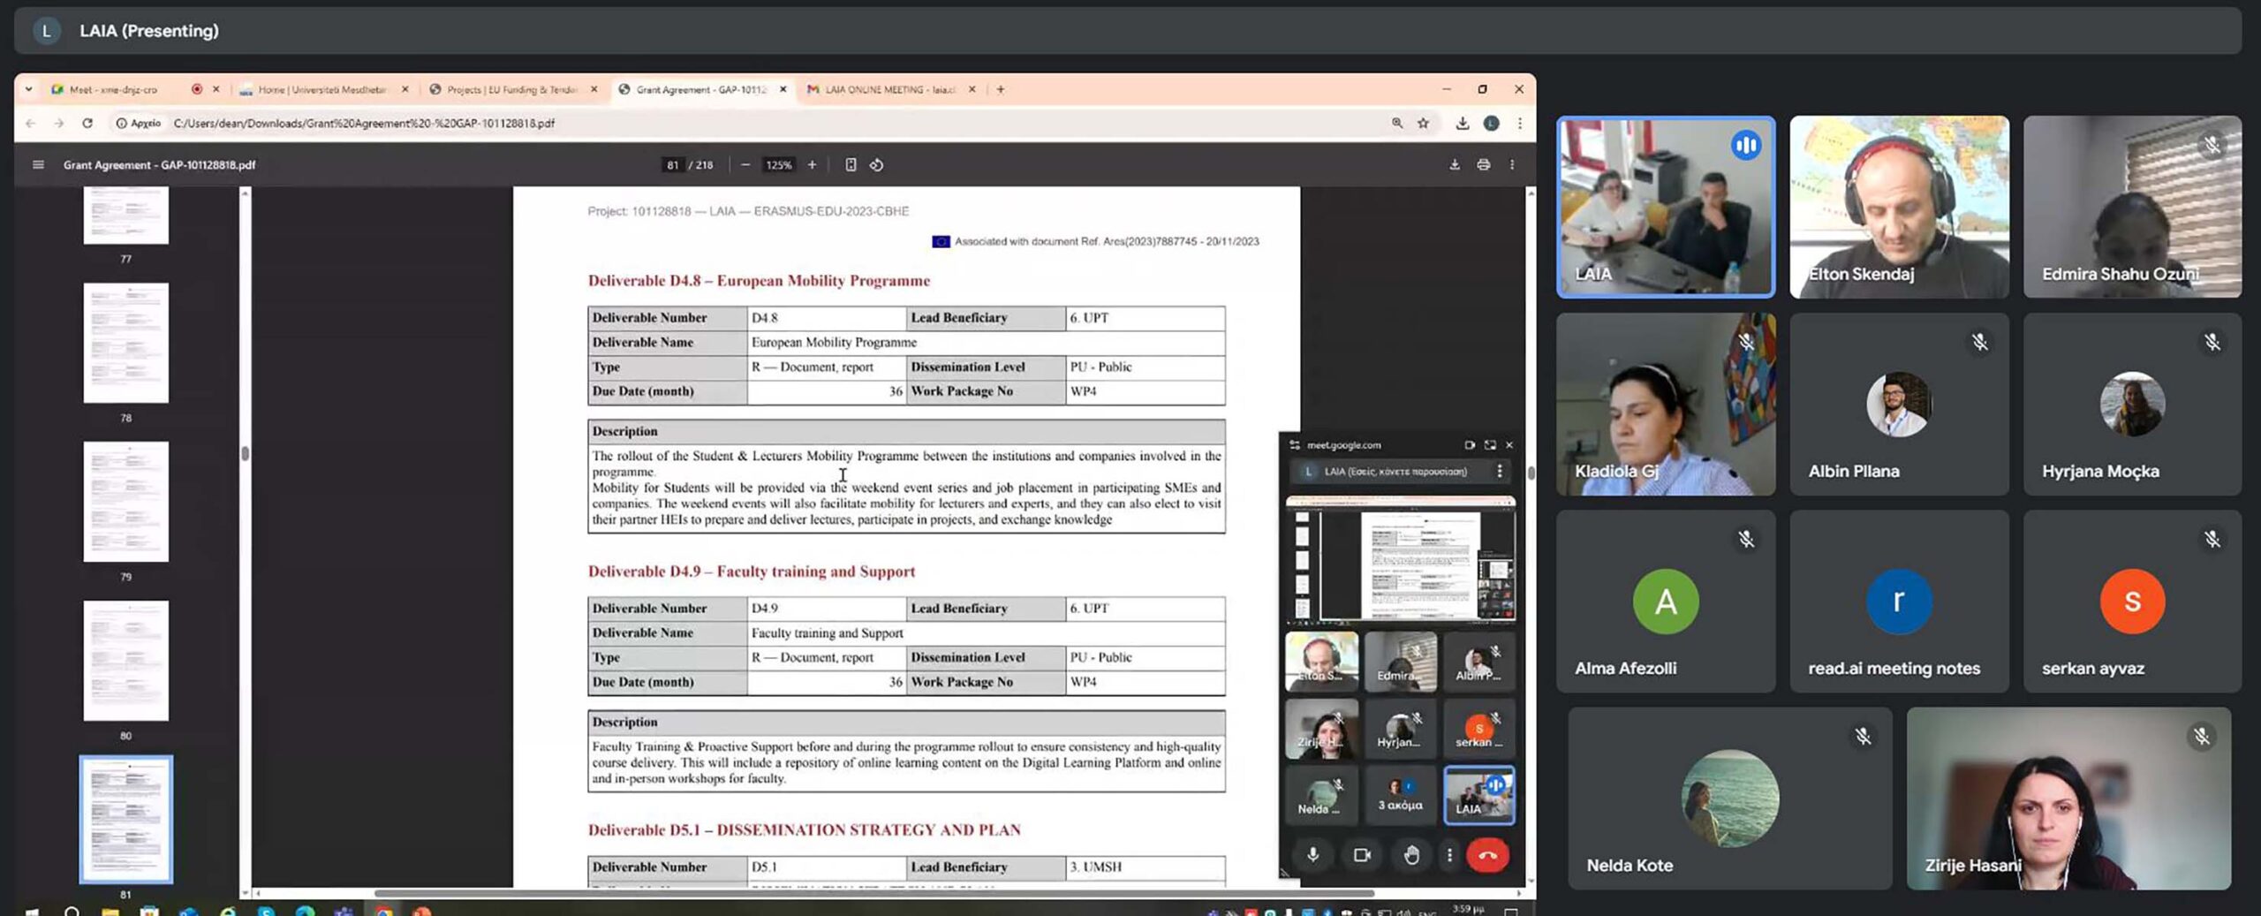Click muted mic icon on serkan ayvaz tile

[2212, 540]
